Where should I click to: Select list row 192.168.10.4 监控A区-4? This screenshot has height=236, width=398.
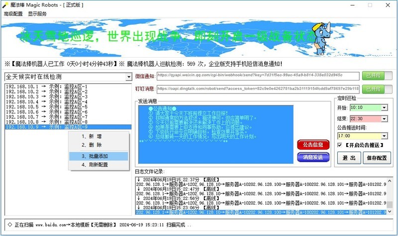click(x=68, y=102)
